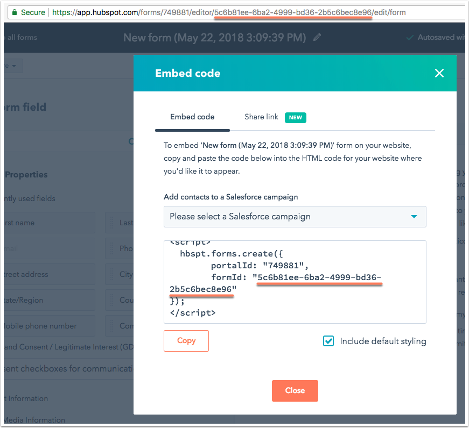Click inside the embed code script text box

point(295,282)
